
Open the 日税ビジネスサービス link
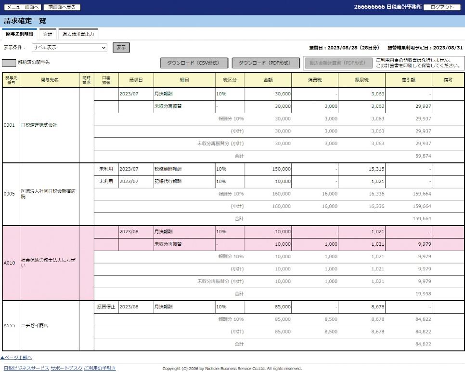pos(26,368)
